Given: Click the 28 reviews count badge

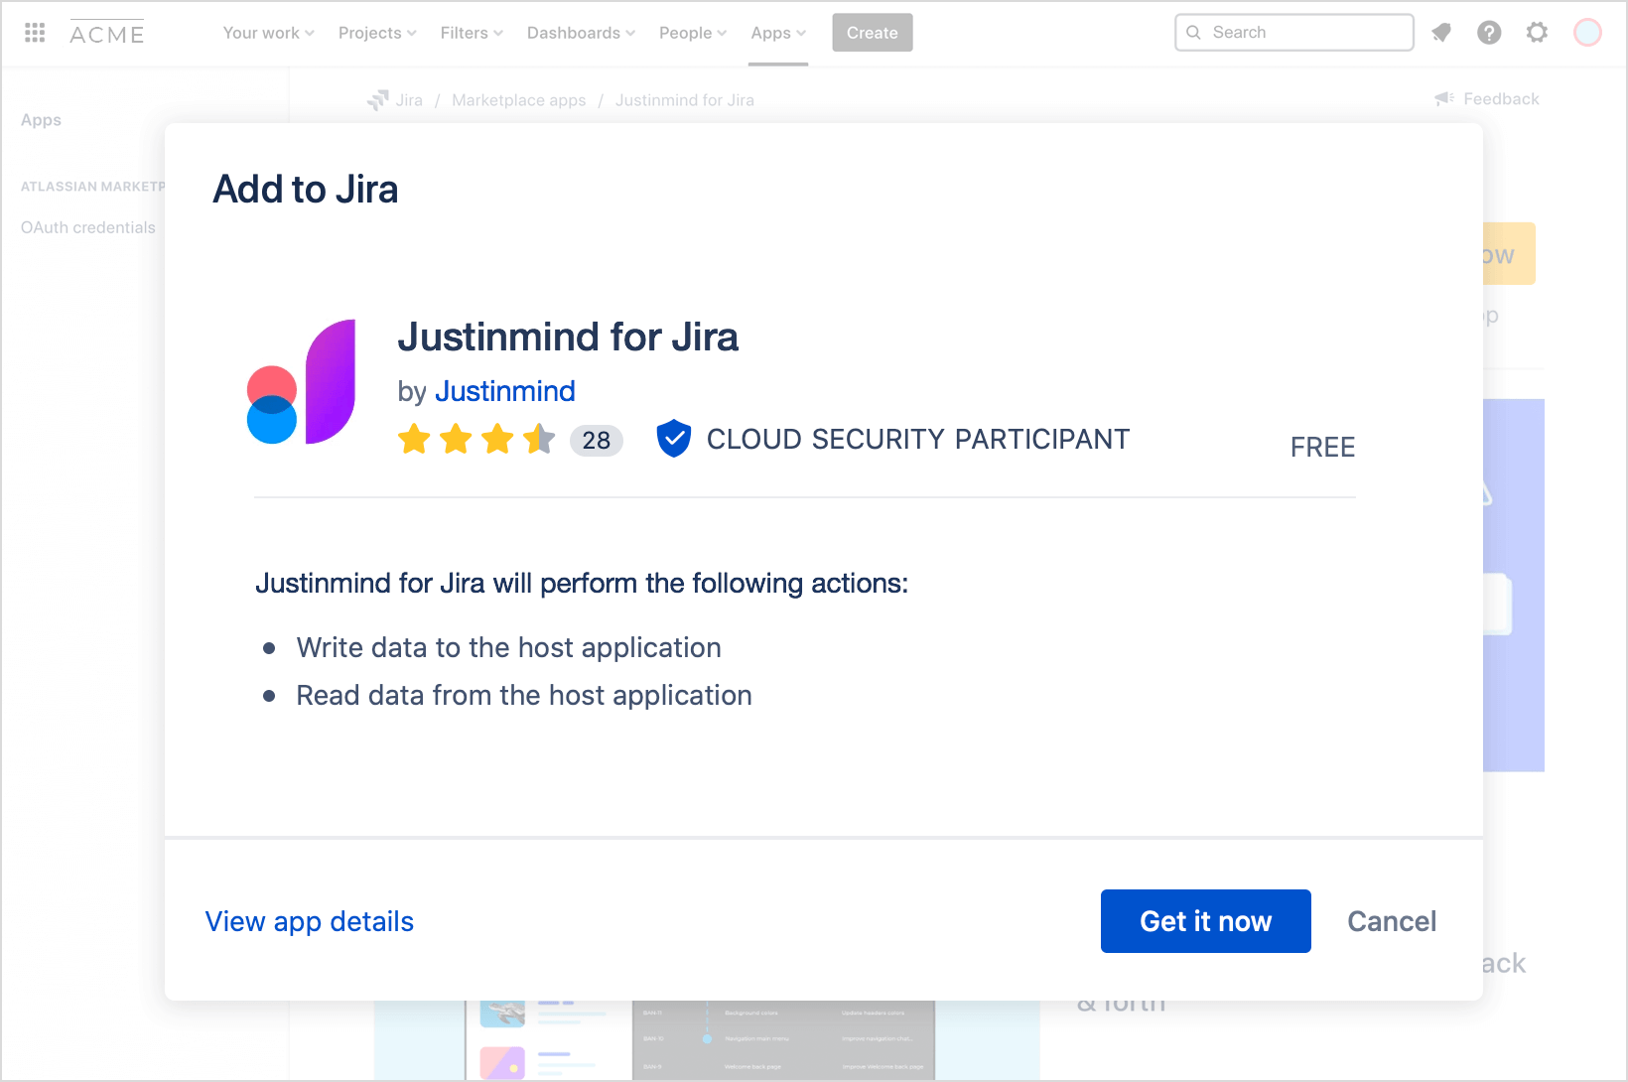Looking at the screenshot, I should pyautogui.click(x=597, y=441).
